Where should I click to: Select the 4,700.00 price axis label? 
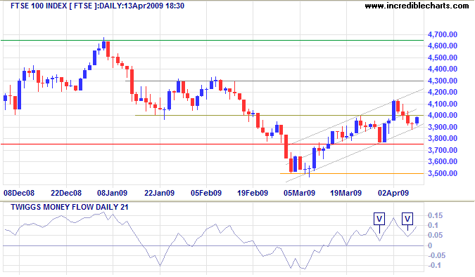coord(443,34)
